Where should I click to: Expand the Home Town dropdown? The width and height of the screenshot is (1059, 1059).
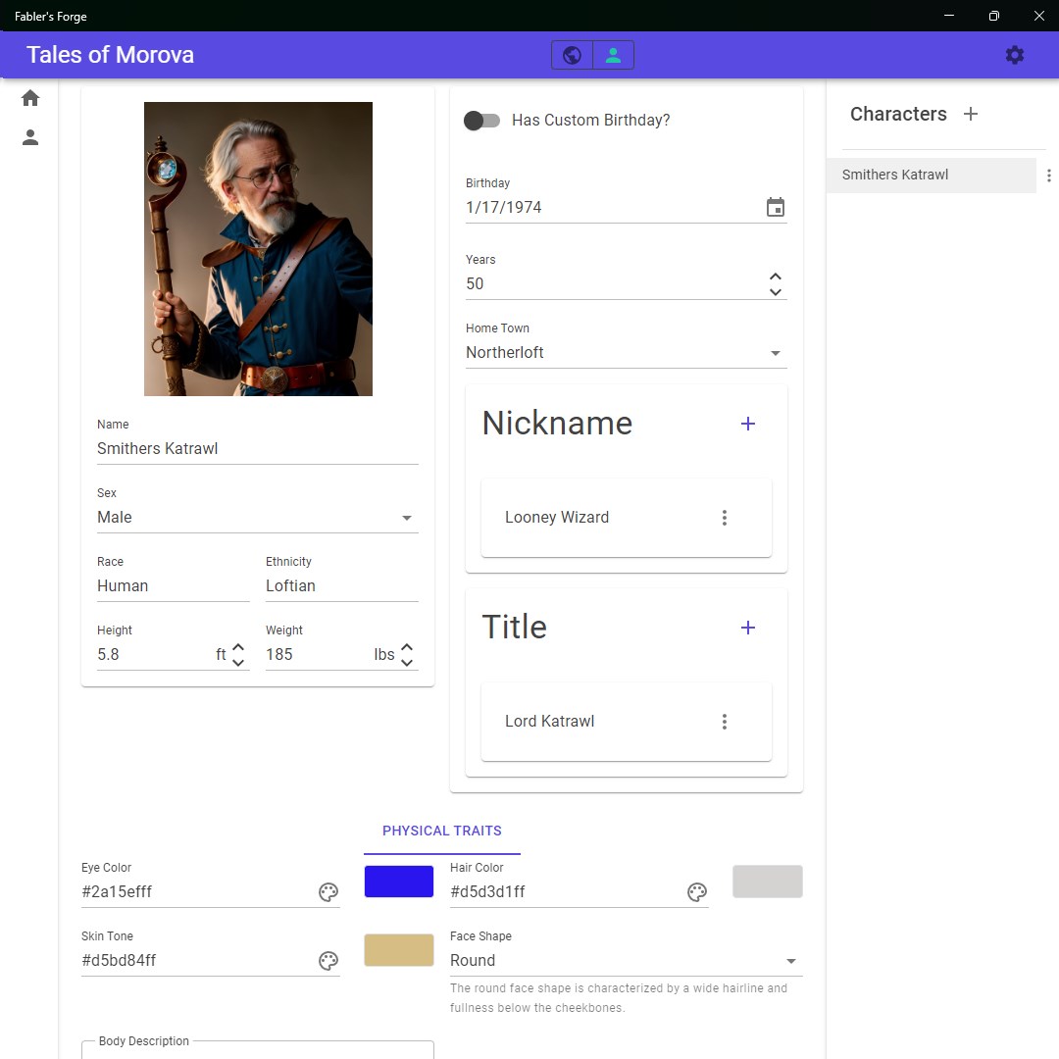tap(776, 352)
